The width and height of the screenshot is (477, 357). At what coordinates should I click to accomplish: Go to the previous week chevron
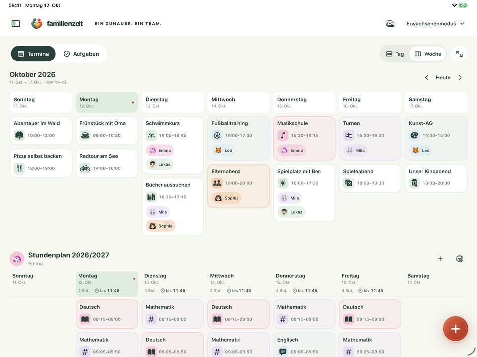point(426,78)
